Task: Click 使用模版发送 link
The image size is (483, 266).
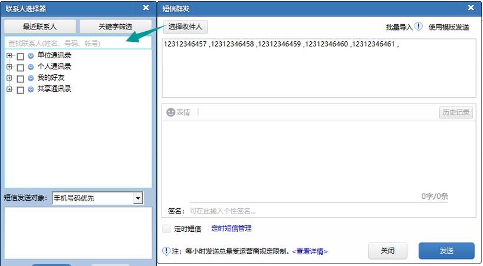Action: (449, 27)
